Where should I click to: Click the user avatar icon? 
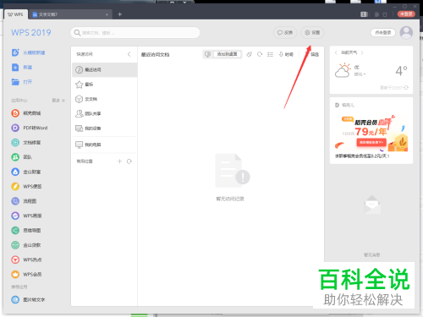406,33
